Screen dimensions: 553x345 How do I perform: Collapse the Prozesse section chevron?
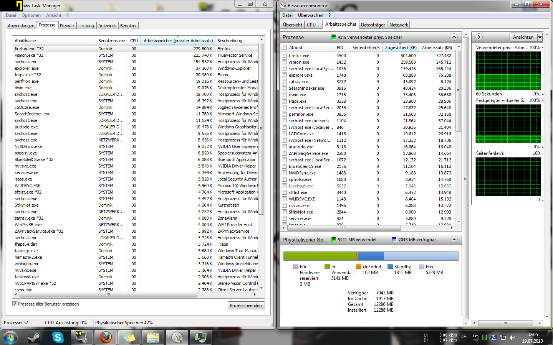[454, 37]
